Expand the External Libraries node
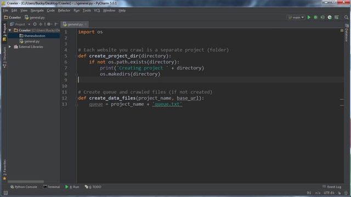This screenshot has width=351, height=197. [x=10, y=47]
